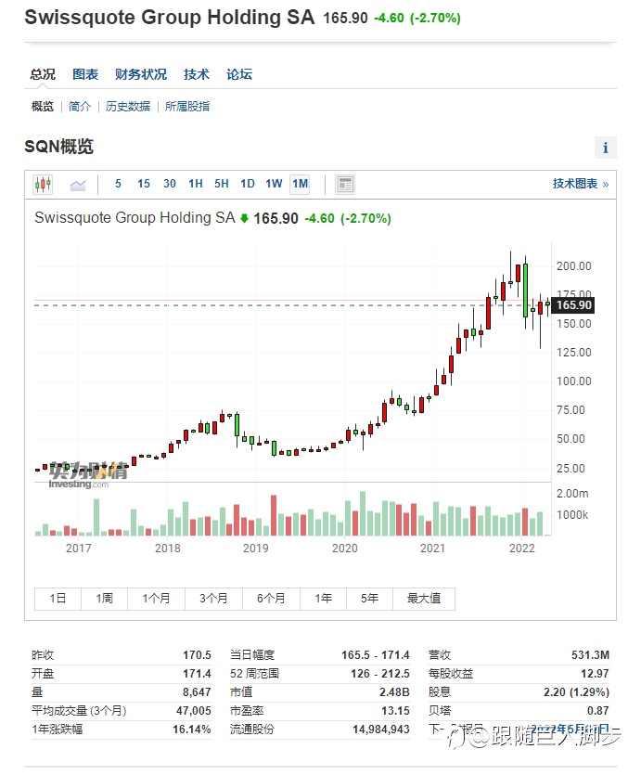
Task: Click the 每股收益 value 12.97
Action: pyautogui.click(x=595, y=674)
